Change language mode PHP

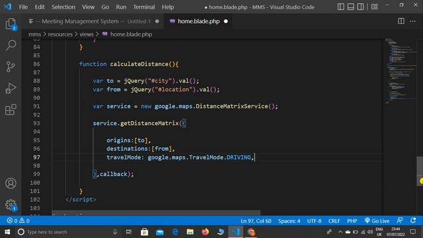352,221
